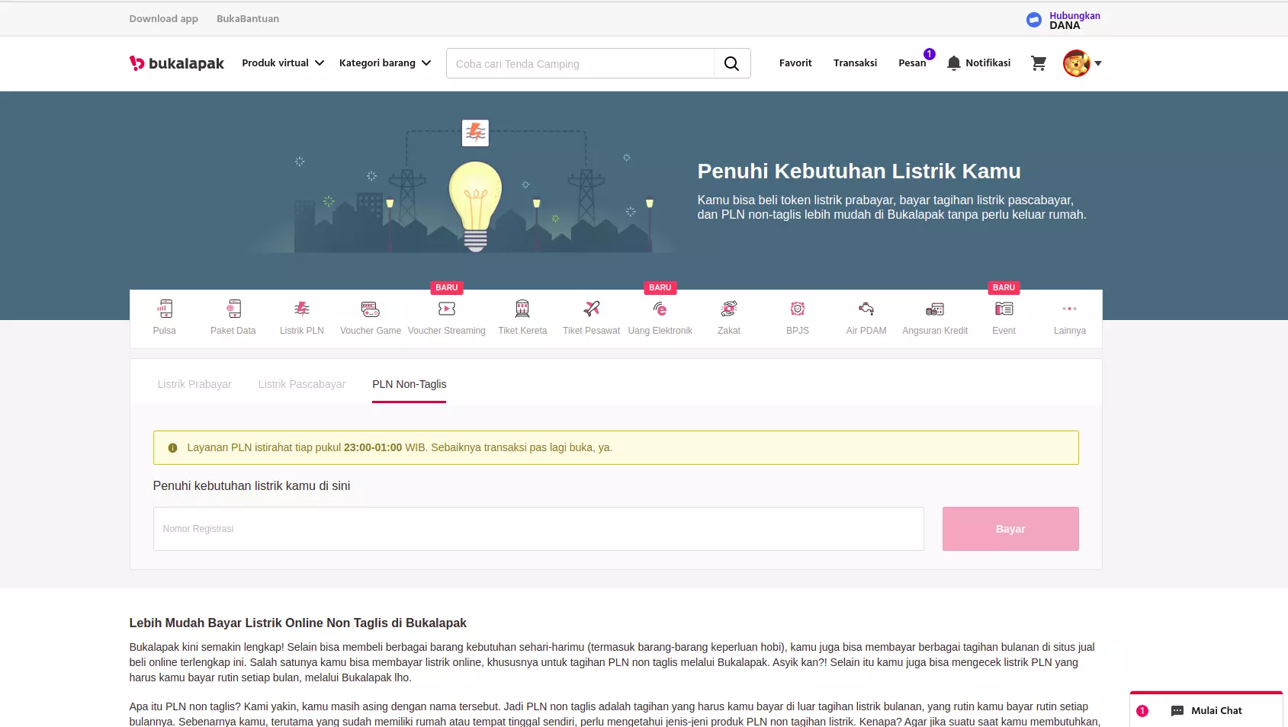Select the Tiket Kereta train icon
Image resolution: width=1288 pixels, height=727 pixels.
tap(522, 309)
